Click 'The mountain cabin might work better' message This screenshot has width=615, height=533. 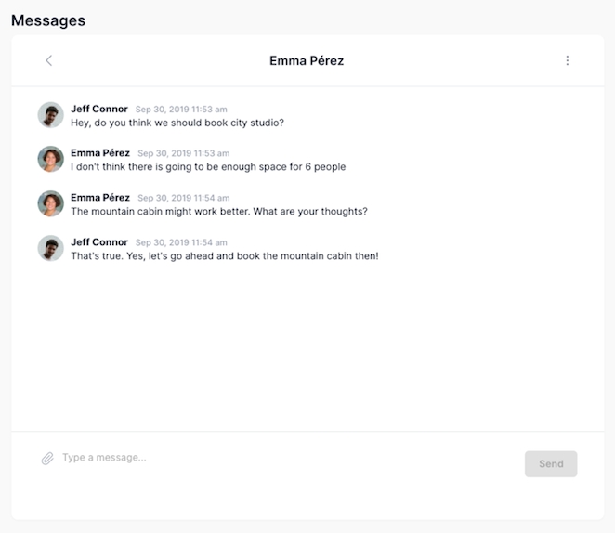coord(219,211)
